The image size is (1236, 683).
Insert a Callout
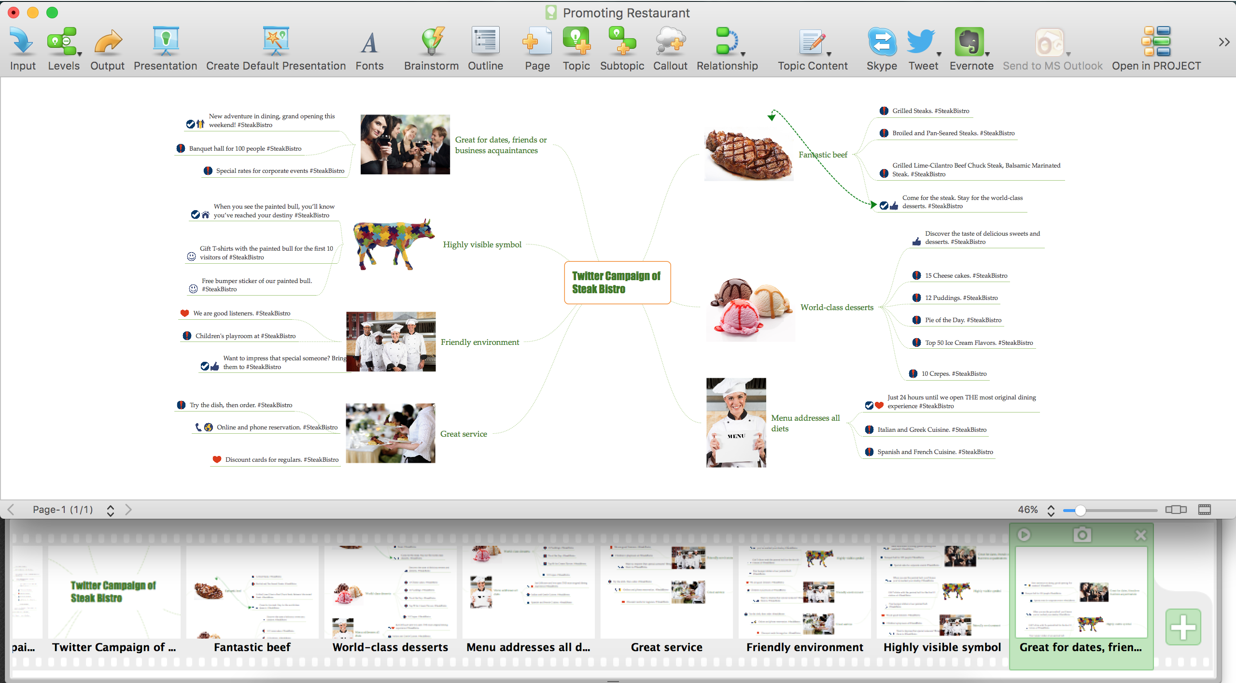coord(670,42)
